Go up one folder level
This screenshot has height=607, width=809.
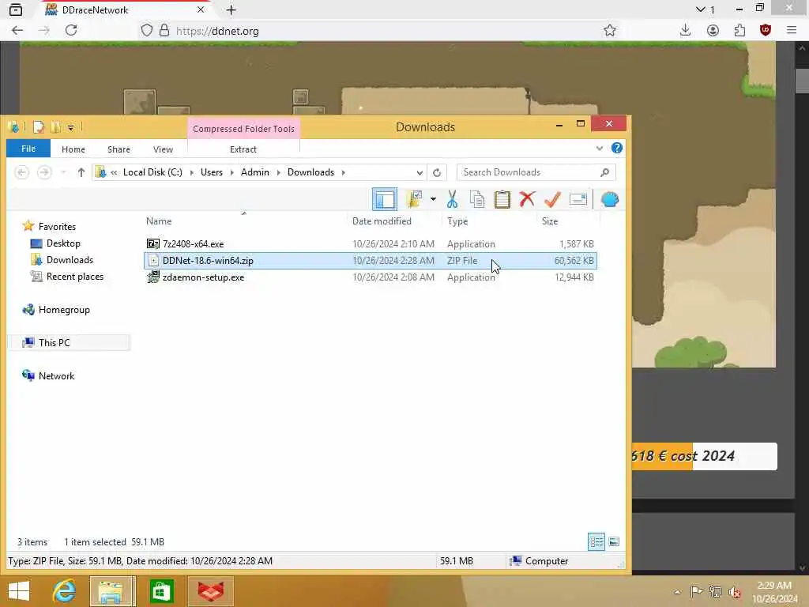tap(81, 172)
